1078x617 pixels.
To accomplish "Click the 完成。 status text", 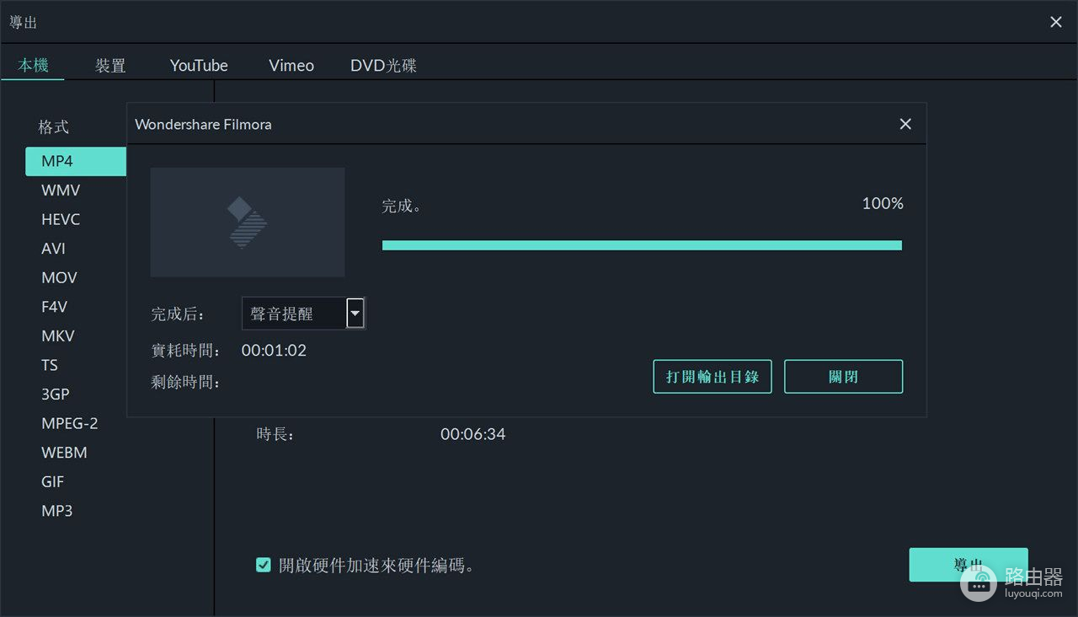I will coord(402,206).
